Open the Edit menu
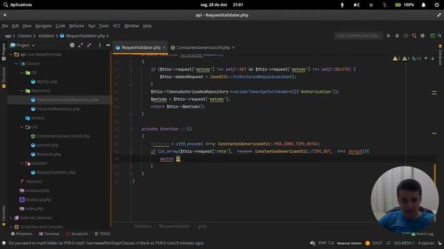 pyautogui.click(x=15, y=26)
